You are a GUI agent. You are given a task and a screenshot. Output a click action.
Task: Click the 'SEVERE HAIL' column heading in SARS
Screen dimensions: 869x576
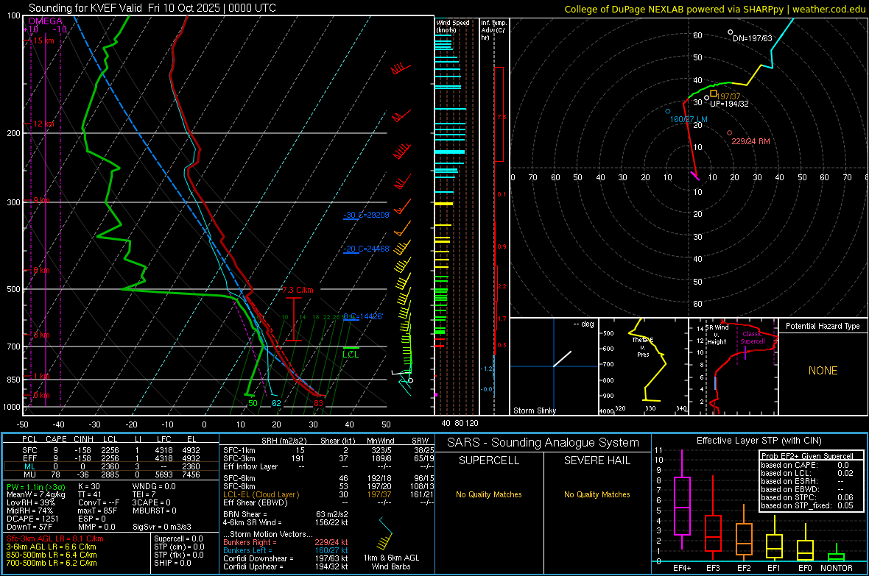click(x=597, y=461)
